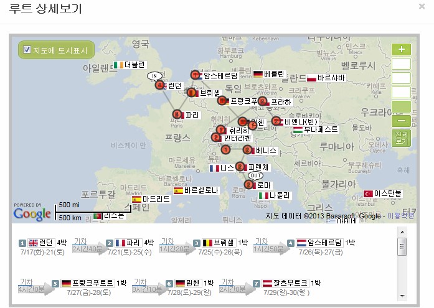Select the 더블린 city label
This screenshot has width=434, height=308.
coord(130,65)
